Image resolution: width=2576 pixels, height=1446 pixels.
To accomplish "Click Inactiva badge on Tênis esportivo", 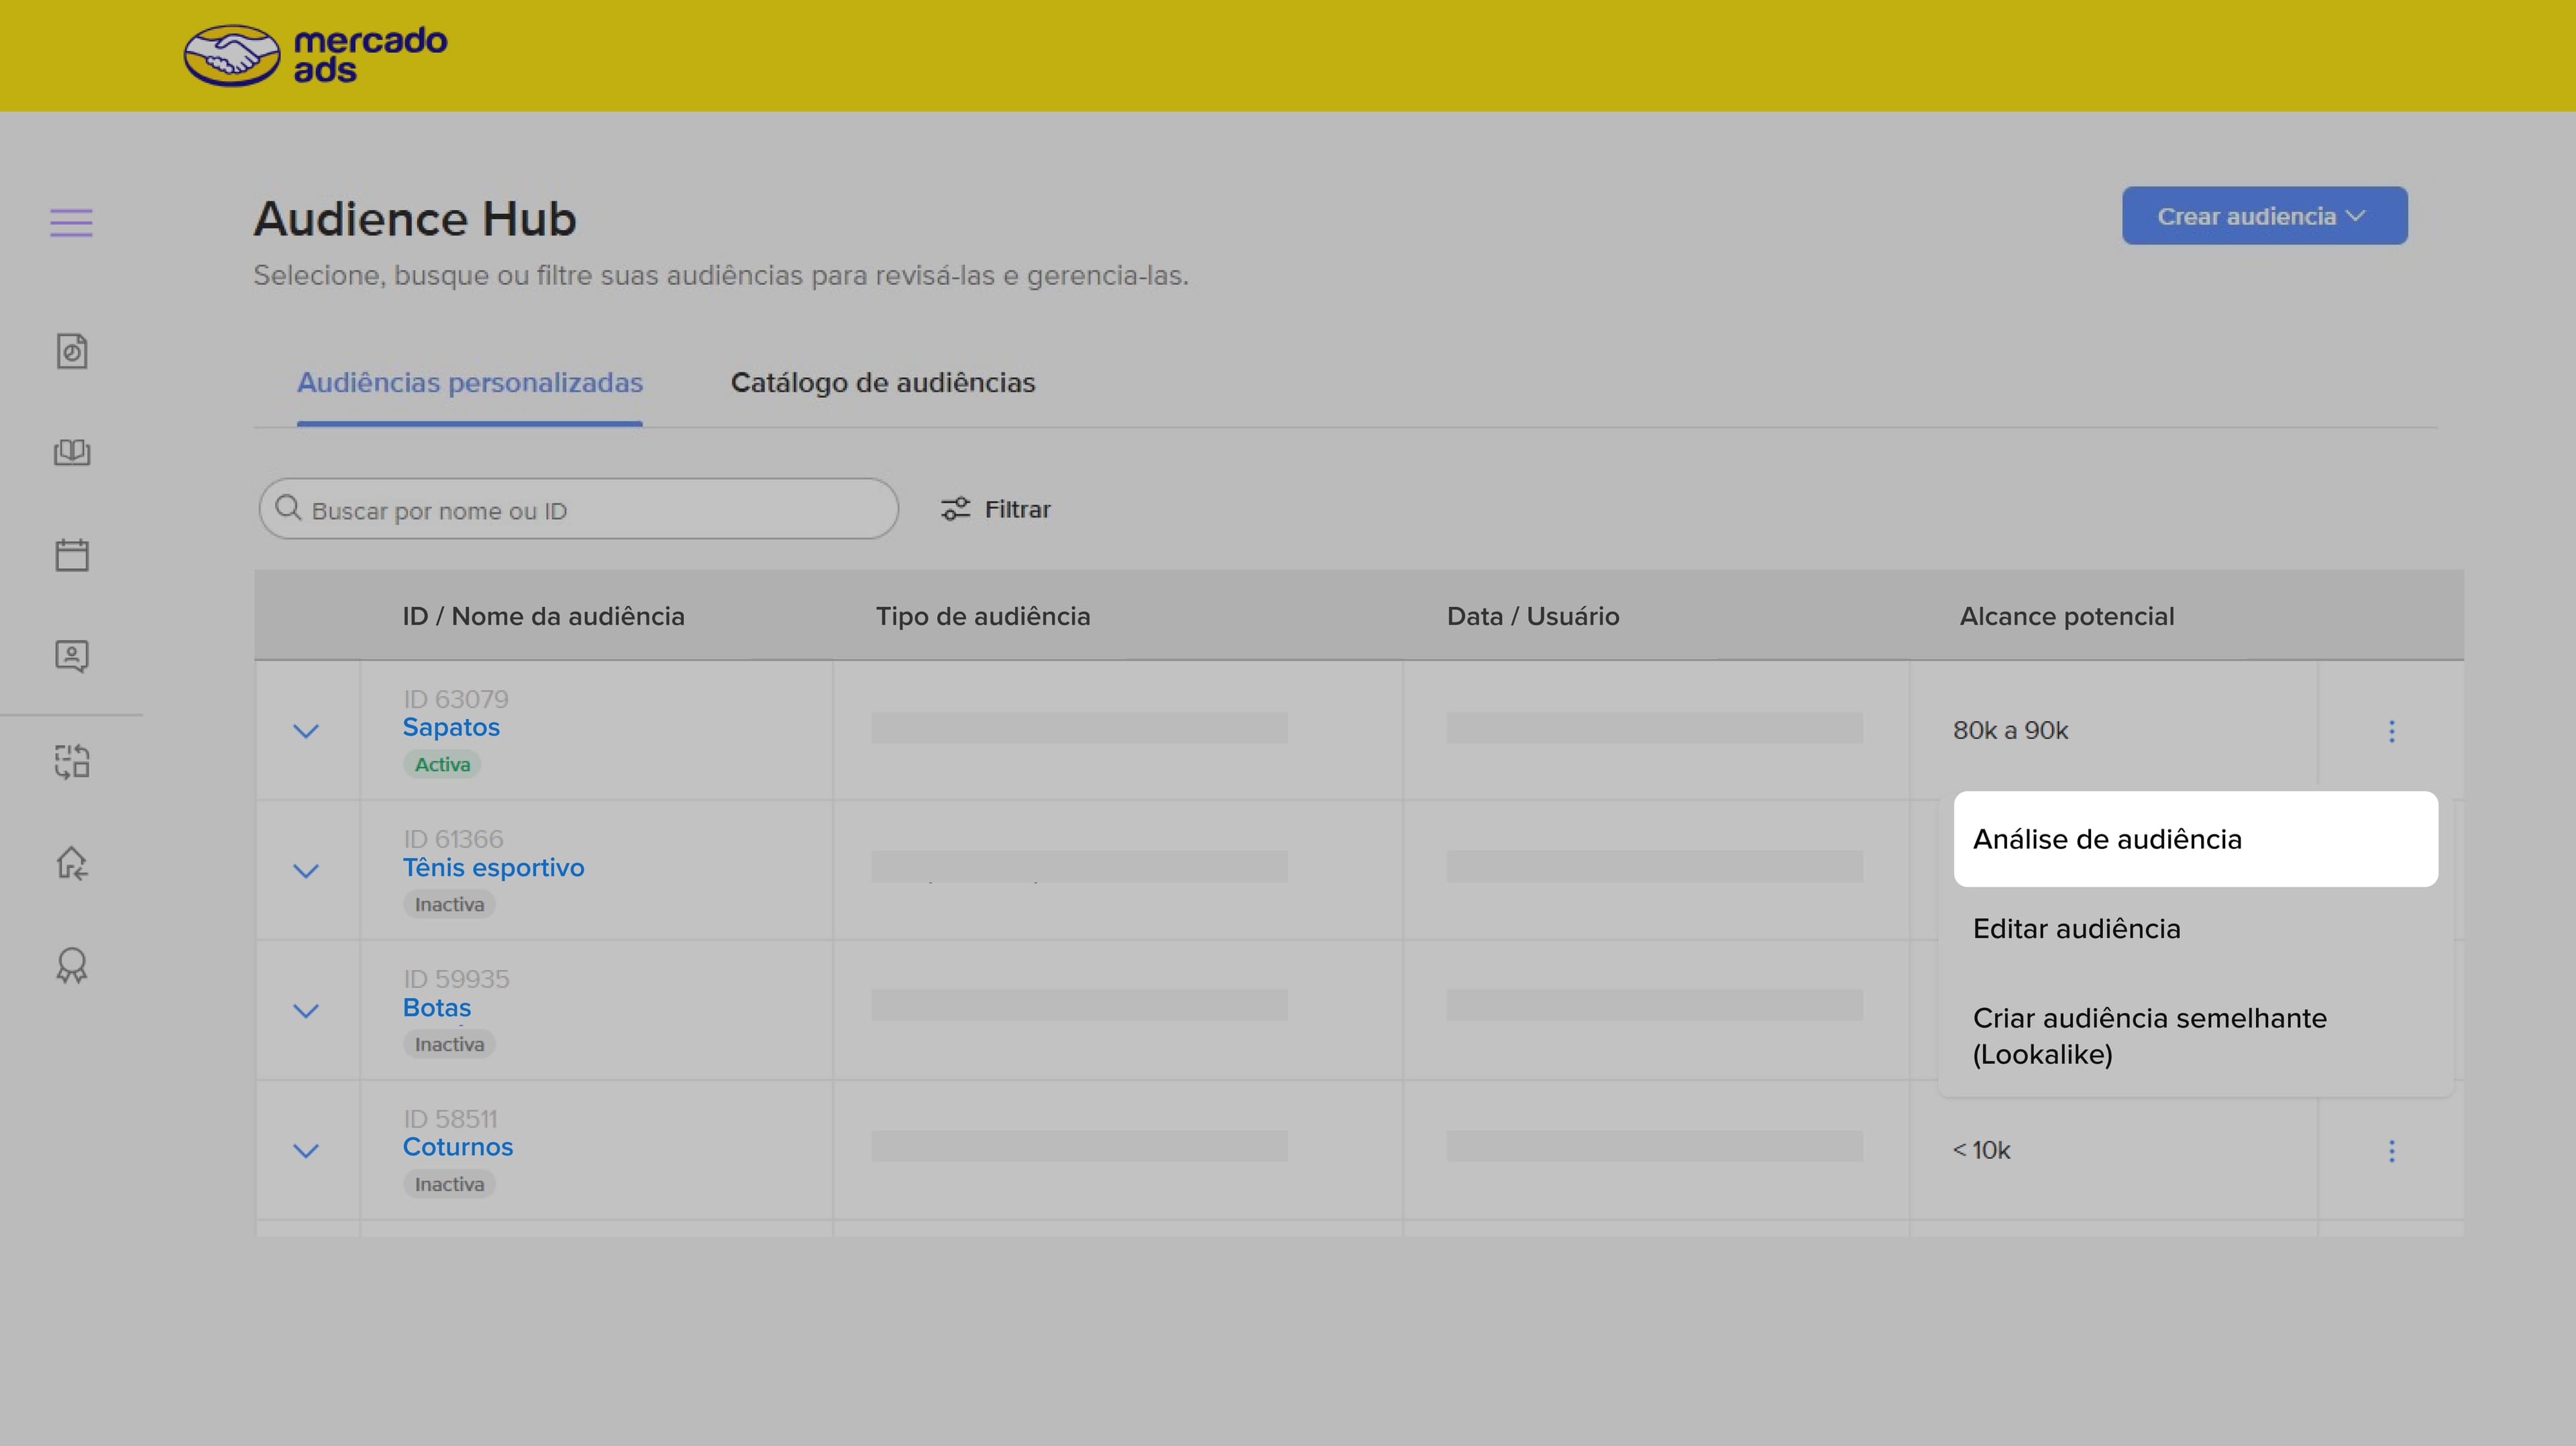I will (449, 904).
